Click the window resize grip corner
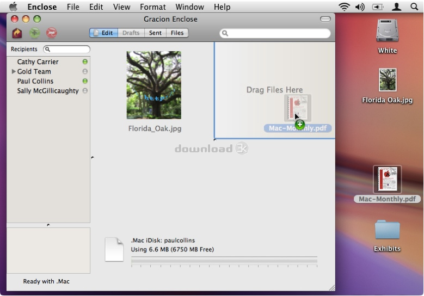This screenshot has height=296, width=424. [x=332, y=288]
